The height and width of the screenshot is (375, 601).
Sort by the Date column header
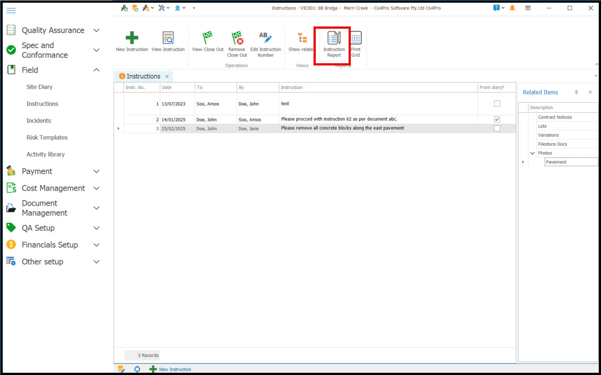177,87
